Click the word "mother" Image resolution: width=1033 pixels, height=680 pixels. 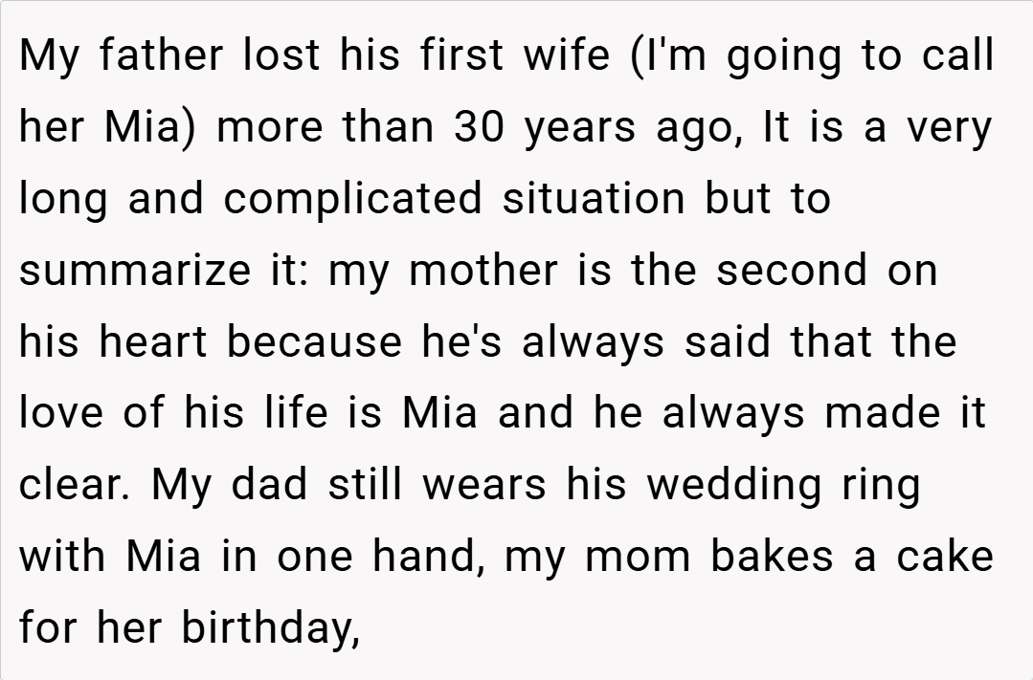tap(483, 271)
